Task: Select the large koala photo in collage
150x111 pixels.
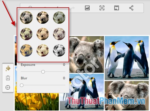Action: (x=87, y=54)
